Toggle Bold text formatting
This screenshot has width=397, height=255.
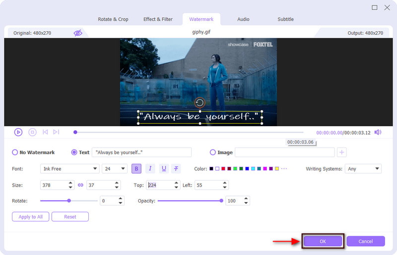[x=136, y=168]
